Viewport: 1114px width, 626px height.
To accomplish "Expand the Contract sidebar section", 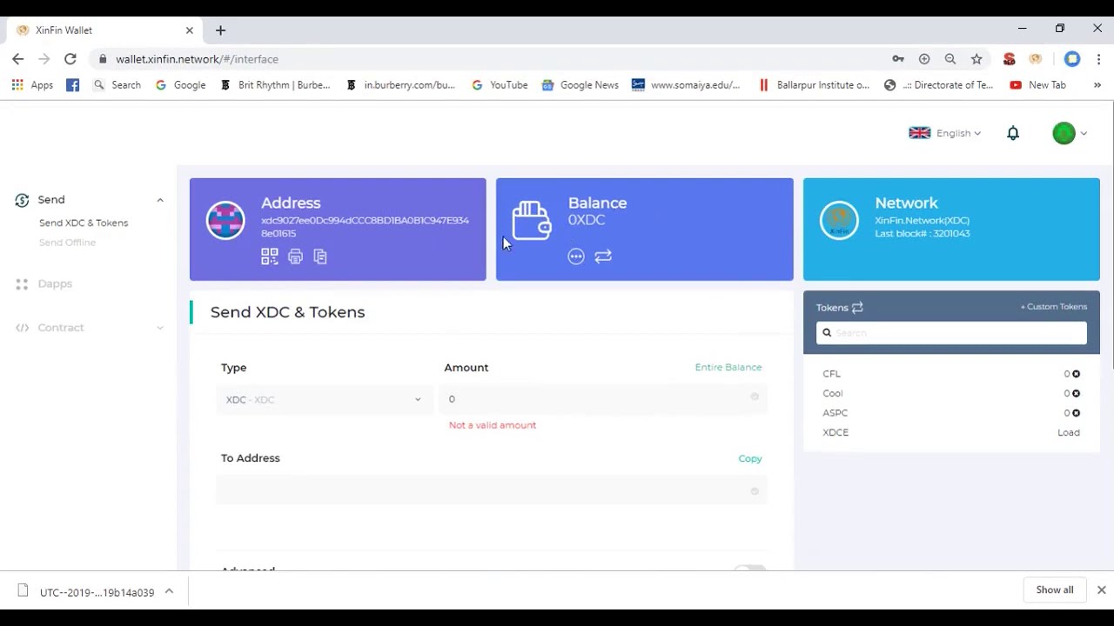I will (x=160, y=328).
